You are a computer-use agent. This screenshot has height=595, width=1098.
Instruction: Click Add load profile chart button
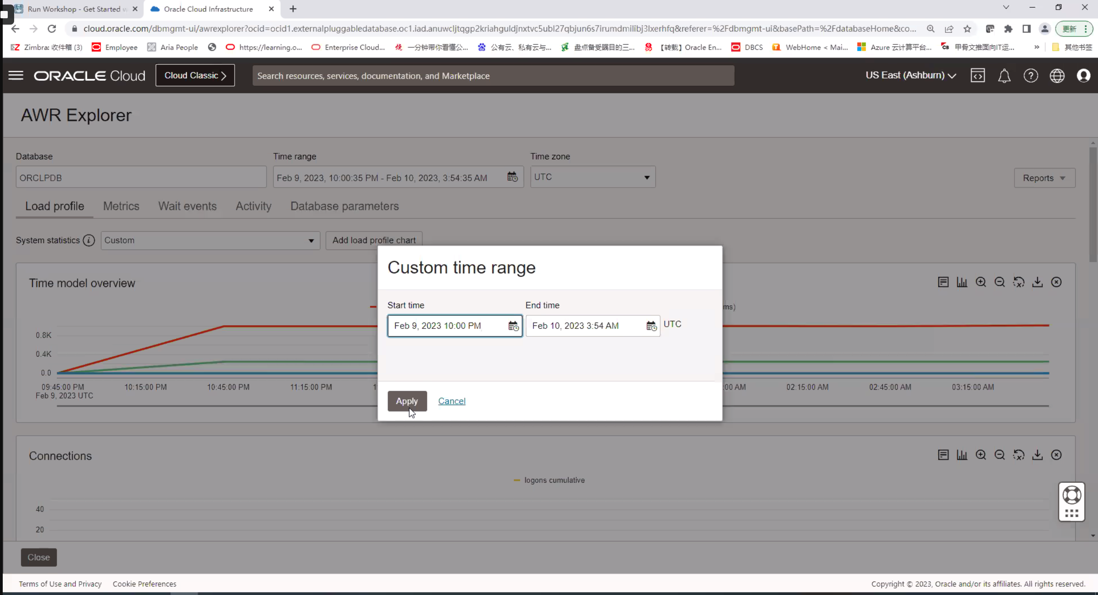[x=374, y=240]
